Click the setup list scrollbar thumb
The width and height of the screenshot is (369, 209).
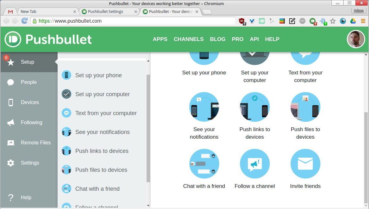(x=148, y=128)
